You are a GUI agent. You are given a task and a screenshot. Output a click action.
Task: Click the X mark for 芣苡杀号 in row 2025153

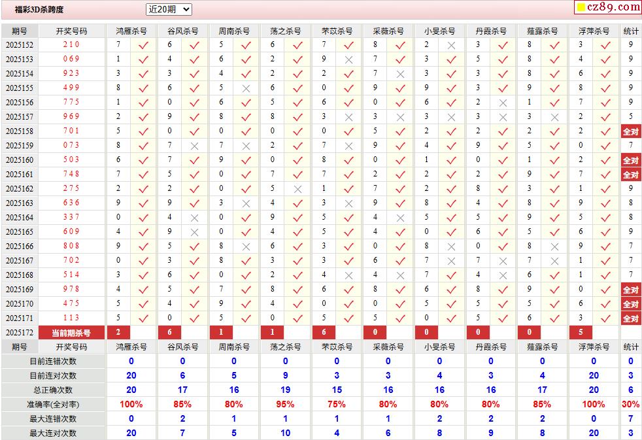coord(348,59)
